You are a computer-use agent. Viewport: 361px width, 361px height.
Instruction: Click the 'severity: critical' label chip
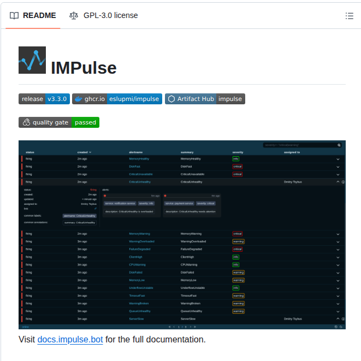(205, 203)
